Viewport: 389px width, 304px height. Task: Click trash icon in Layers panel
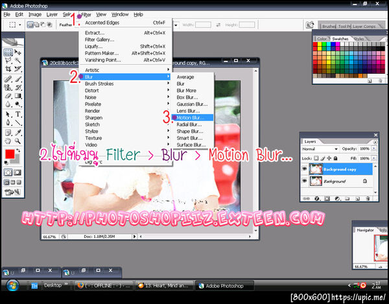pyautogui.click(x=368, y=198)
